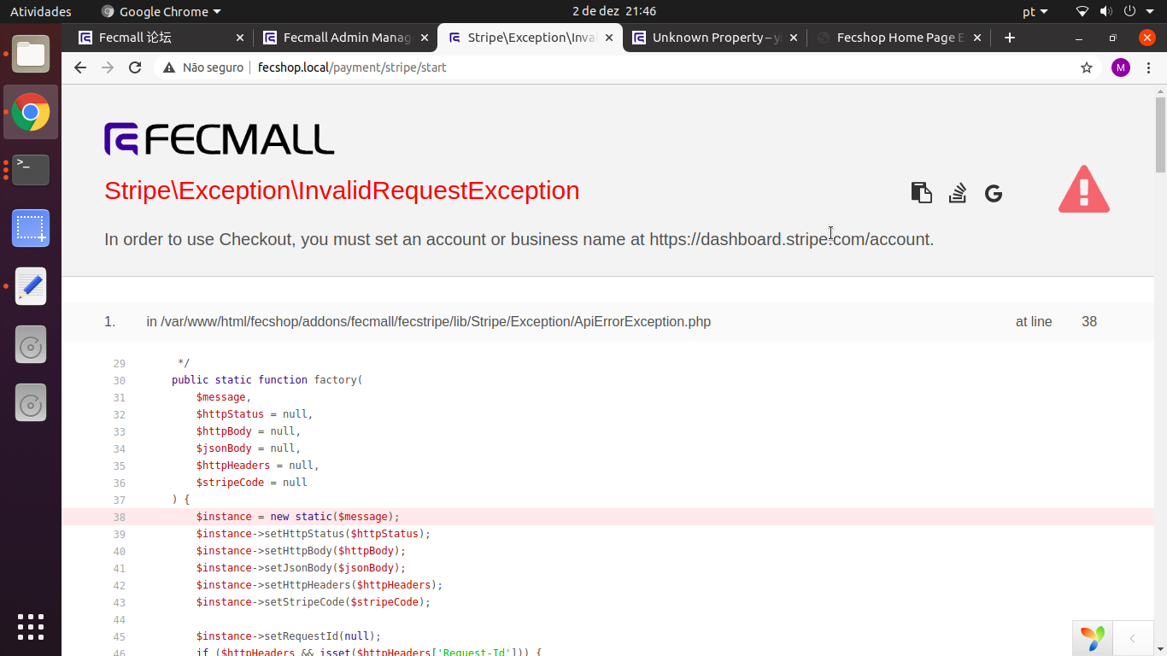Viewport: 1167px width, 656px height.
Task: Switch to the Fecshop Home Page tab
Action: pyautogui.click(x=899, y=38)
